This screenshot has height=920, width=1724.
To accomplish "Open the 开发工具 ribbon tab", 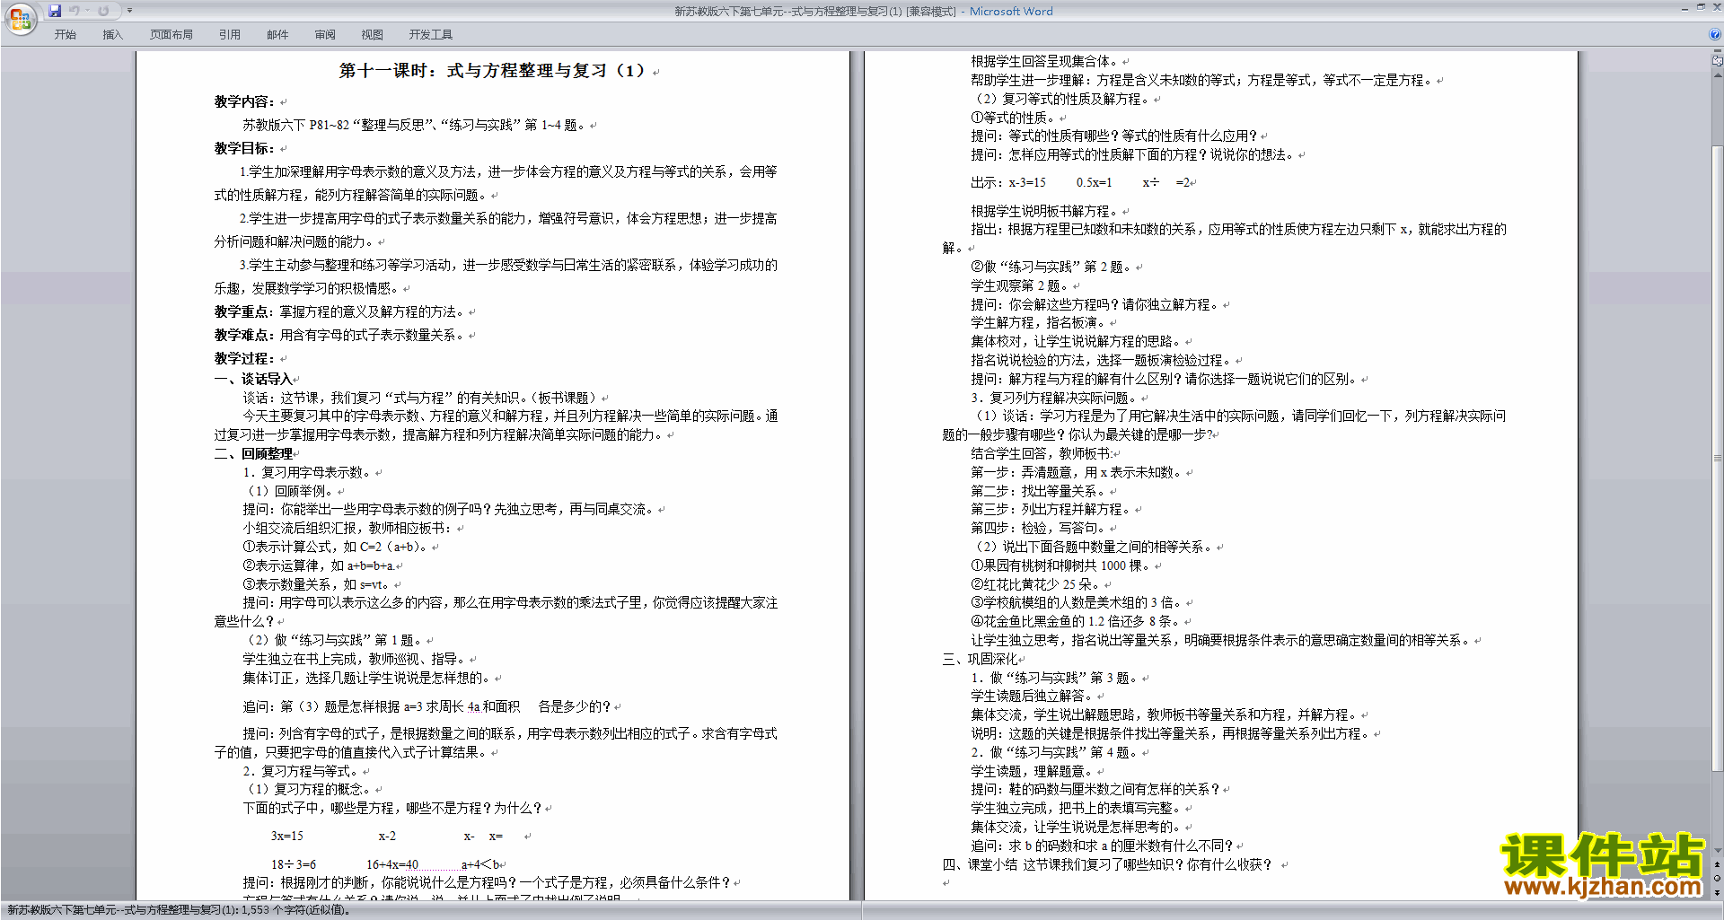I will [431, 34].
